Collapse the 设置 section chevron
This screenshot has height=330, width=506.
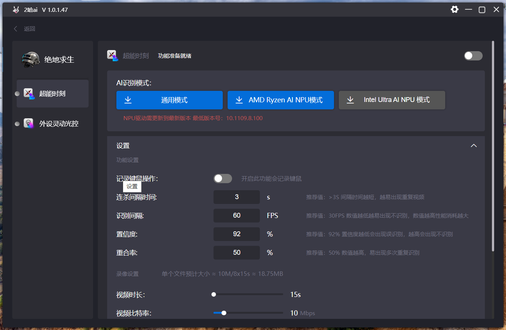(473, 146)
